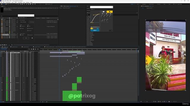Click the search field above the Flow panel
This screenshot has height=106, width=190.
point(102,7)
